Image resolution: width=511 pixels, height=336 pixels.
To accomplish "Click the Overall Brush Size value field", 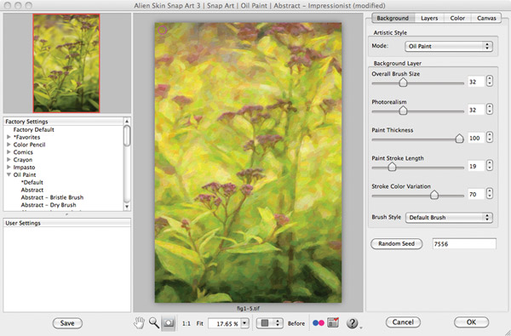I will point(476,82).
